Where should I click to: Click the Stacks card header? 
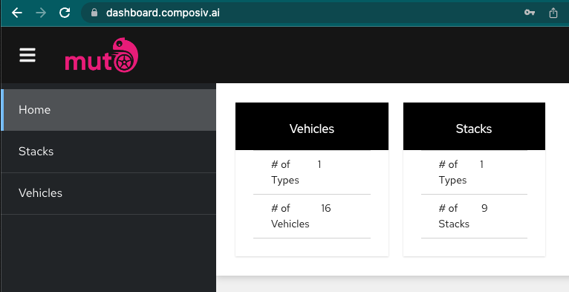[x=474, y=126]
